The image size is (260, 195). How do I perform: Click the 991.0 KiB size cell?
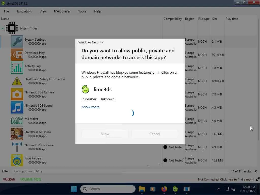click(x=218, y=55)
